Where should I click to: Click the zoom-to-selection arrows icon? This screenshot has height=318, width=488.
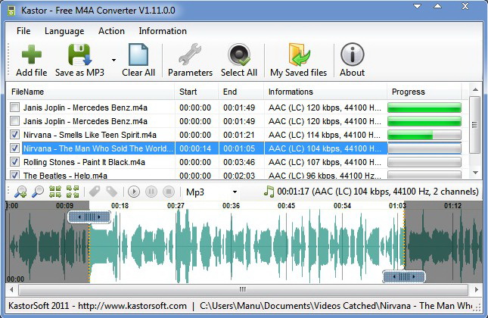[55, 192]
